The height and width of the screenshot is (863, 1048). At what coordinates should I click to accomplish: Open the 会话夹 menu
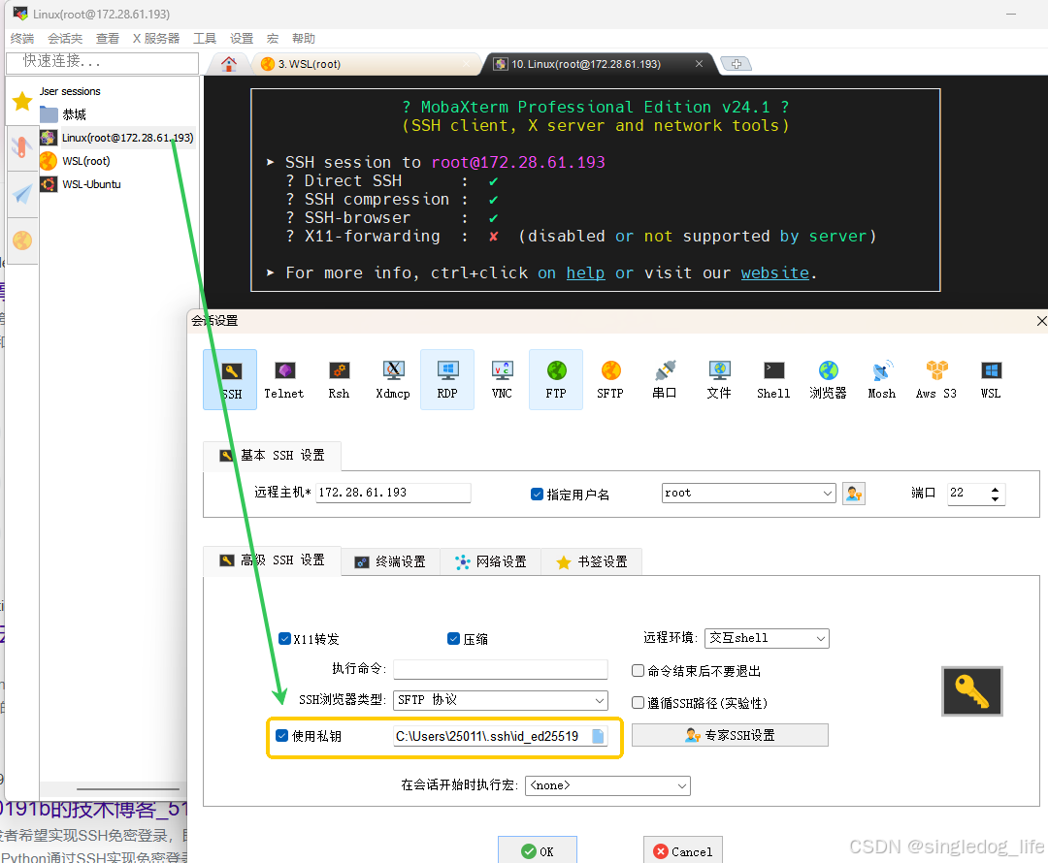tap(65, 39)
